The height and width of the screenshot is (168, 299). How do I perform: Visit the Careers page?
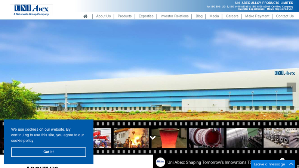(232, 16)
